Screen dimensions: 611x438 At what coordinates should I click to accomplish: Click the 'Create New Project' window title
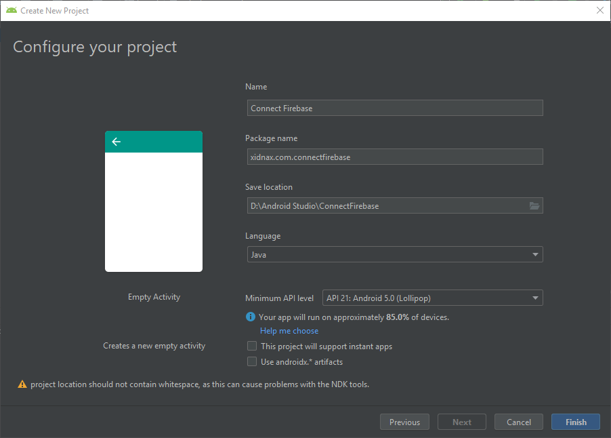pyautogui.click(x=55, y=11)
